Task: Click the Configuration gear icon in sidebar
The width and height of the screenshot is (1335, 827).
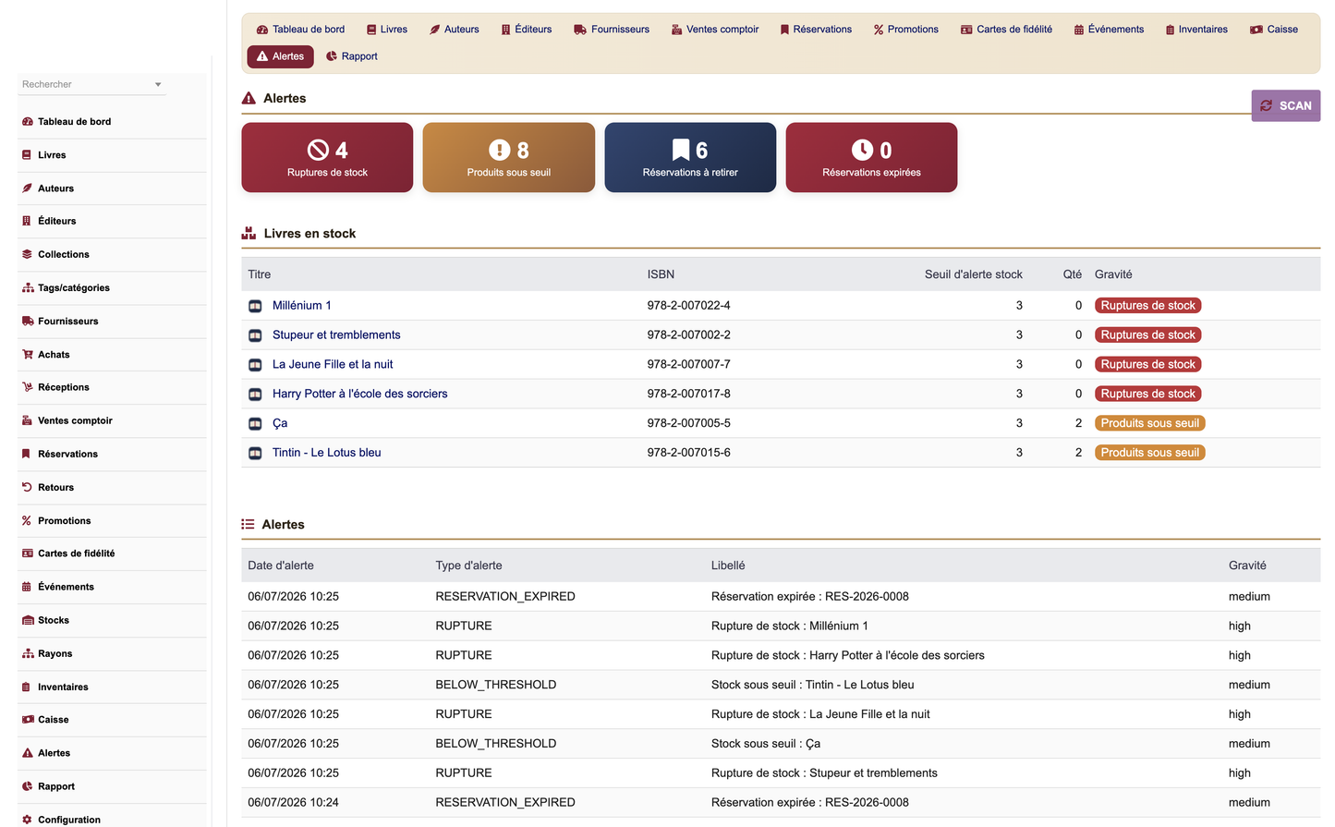Action: pyautogui.click(x=27, y=820)
